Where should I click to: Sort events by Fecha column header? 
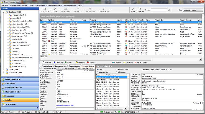(102, 75)
